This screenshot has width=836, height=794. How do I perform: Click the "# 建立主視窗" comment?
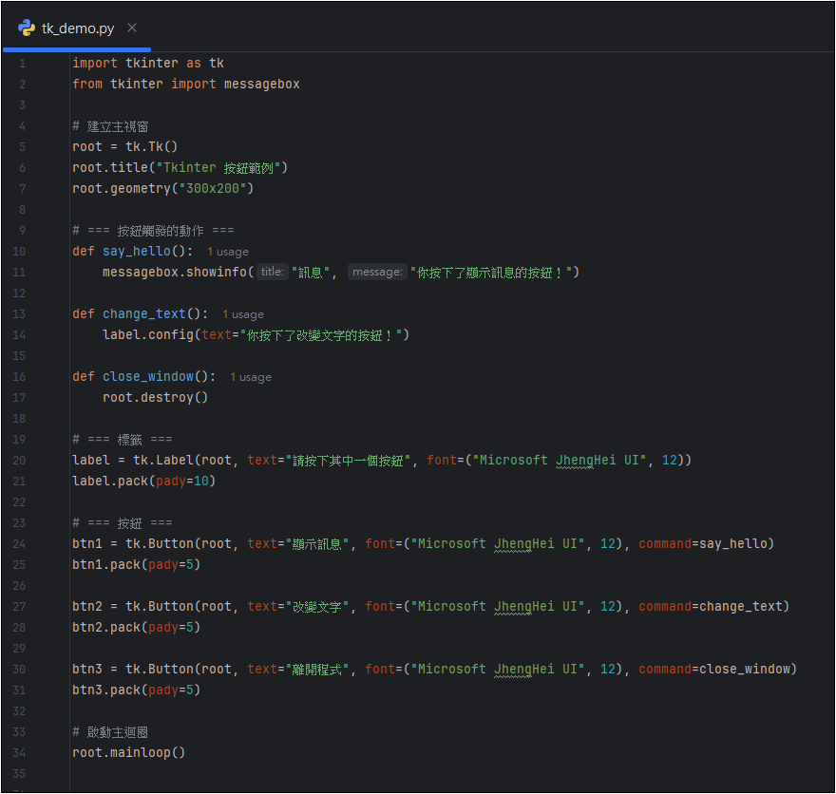[x=110, y=126]
